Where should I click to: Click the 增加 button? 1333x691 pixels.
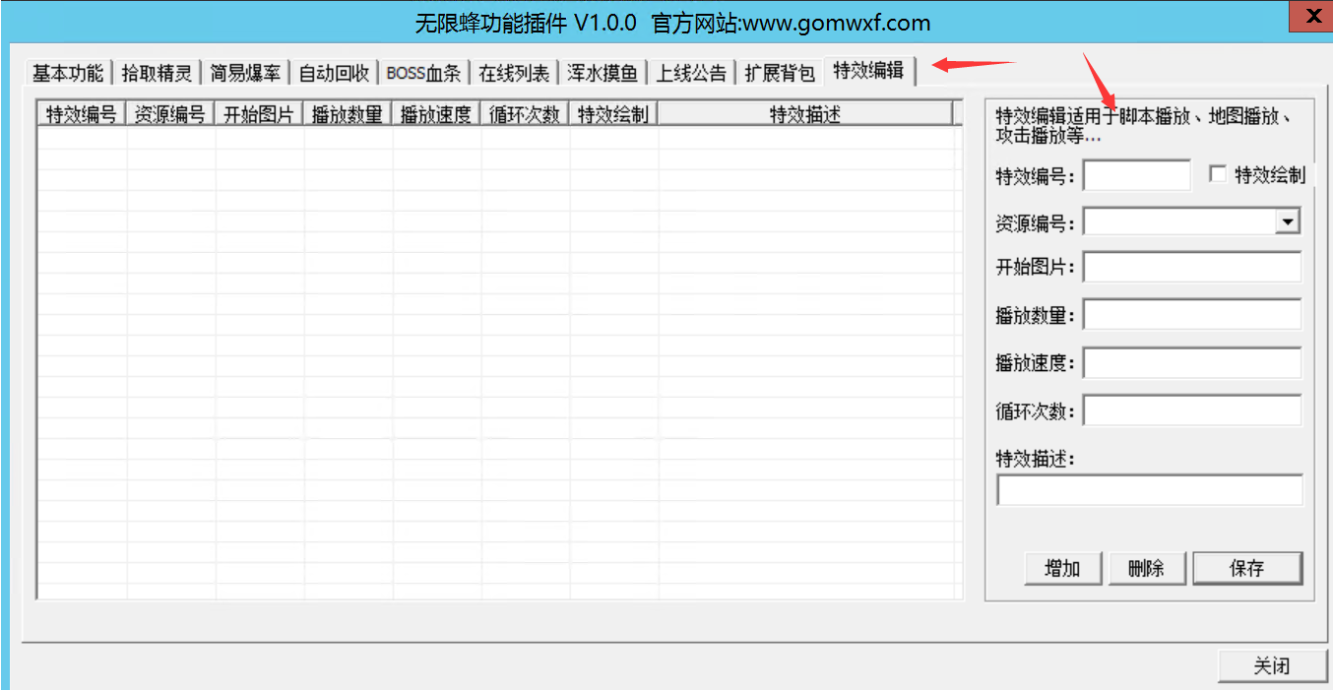pyautogui.click(x=1062, y=568)
